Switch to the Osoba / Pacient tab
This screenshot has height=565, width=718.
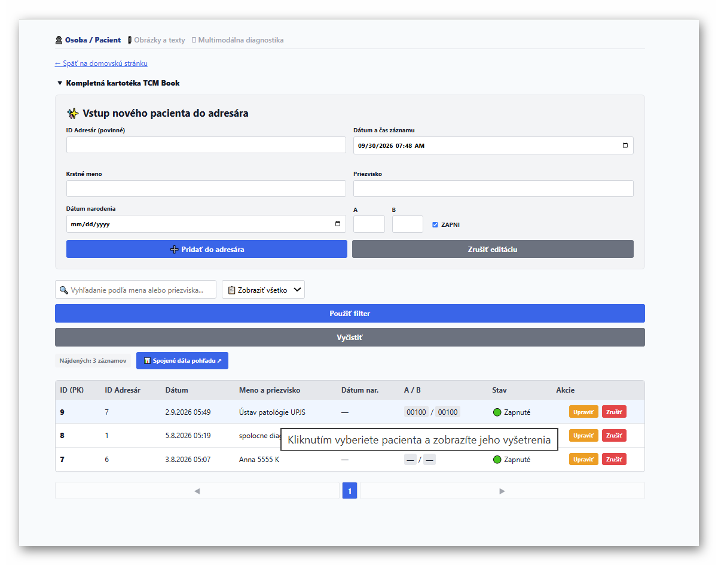[88, 40]
